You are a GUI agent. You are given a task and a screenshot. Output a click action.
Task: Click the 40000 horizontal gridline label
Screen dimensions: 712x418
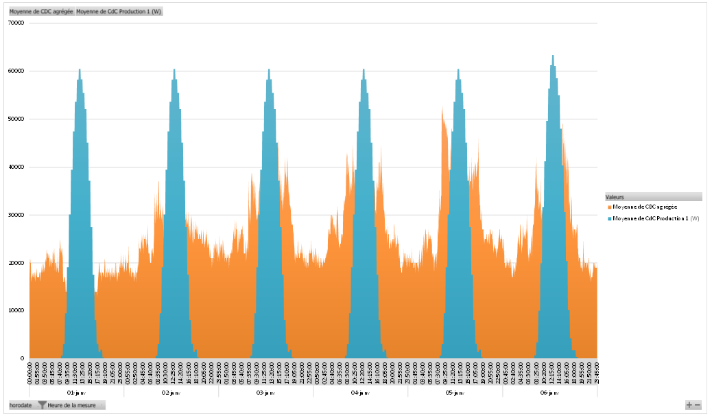(16, 167)
